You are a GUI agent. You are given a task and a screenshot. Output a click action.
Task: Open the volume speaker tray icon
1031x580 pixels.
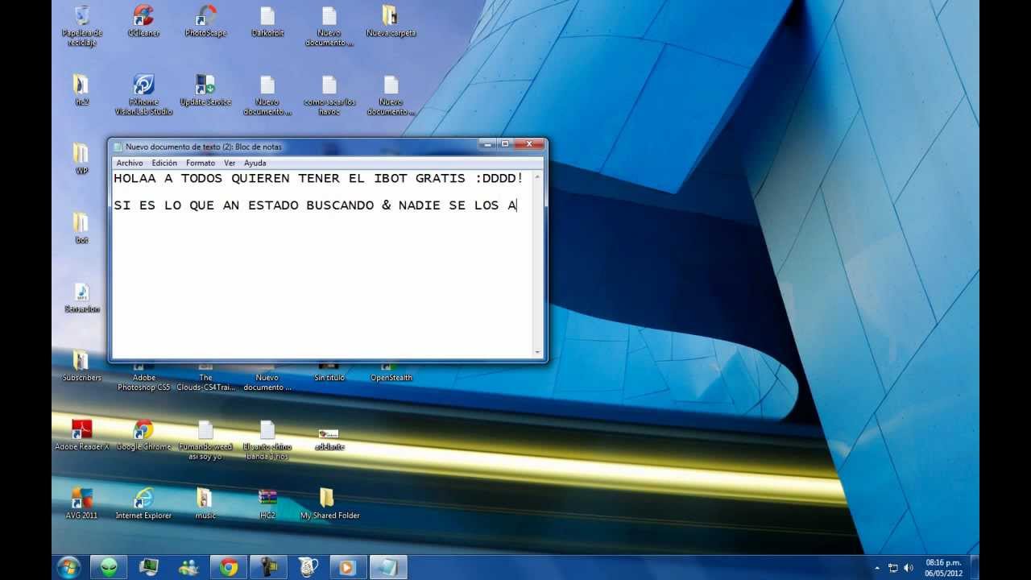pos(909,568)
